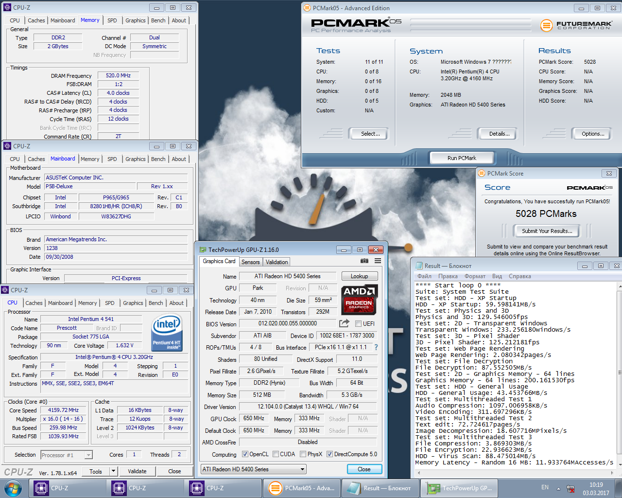Activate the TechPowerUp GPU-Z taskbar button
Image resolution: width=622 pixels, height=498 pixels.
click(459, 488)
